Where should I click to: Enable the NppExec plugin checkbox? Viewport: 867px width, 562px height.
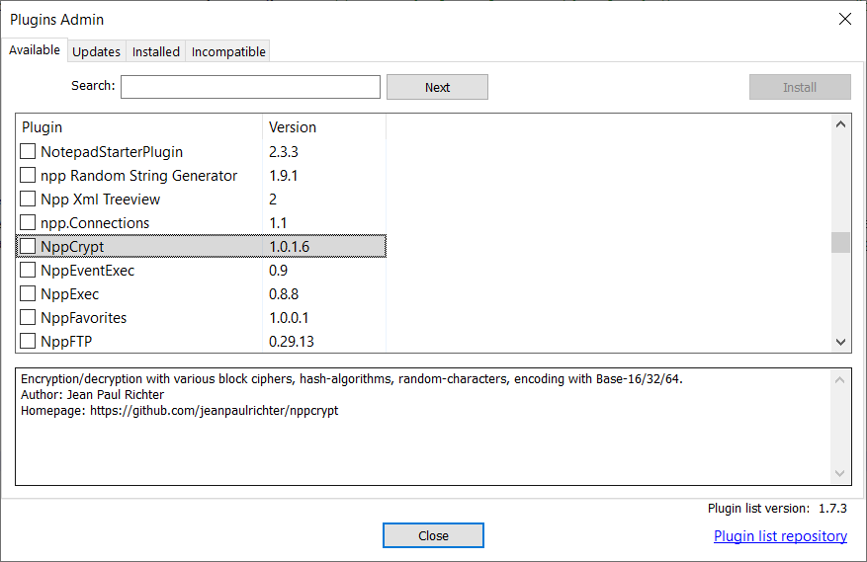28,293
